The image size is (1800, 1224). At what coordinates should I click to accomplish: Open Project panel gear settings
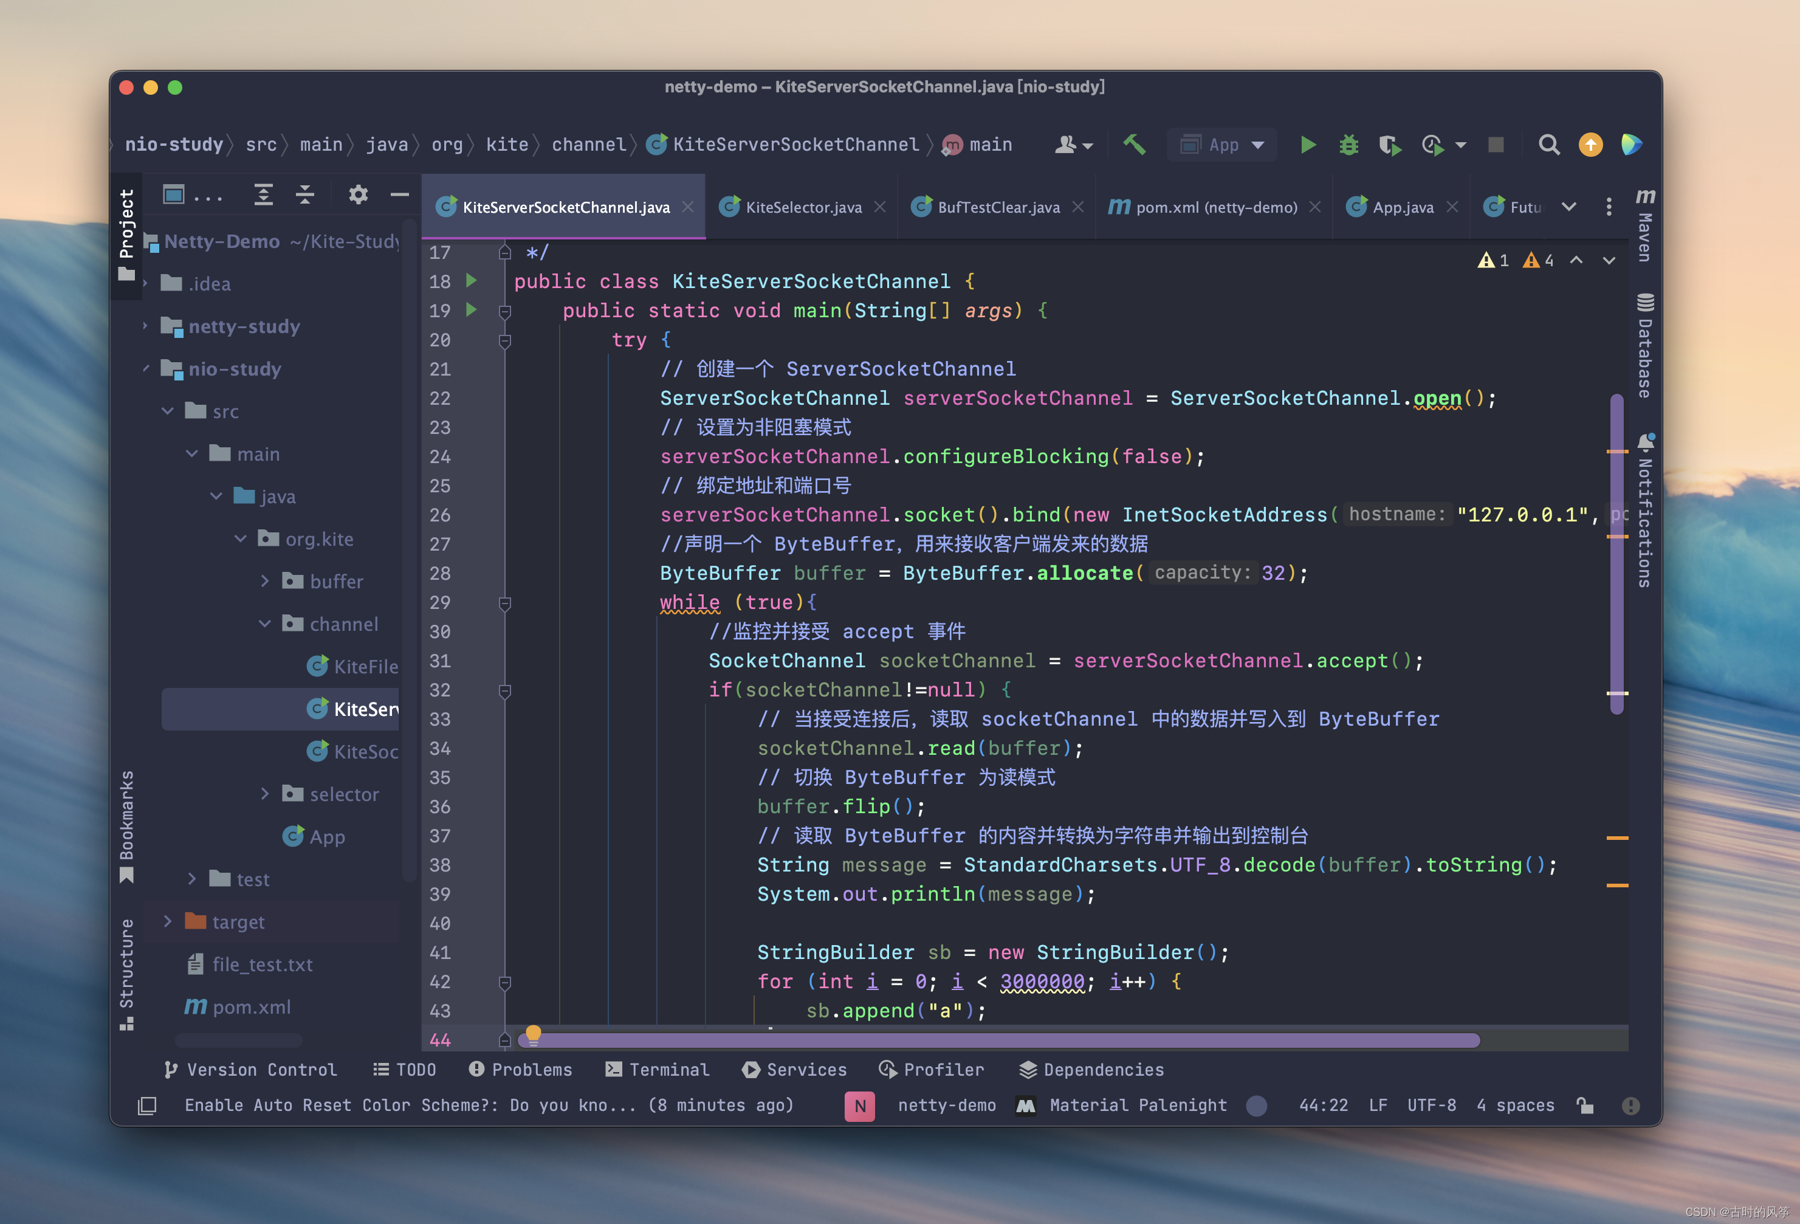[358, 194]
